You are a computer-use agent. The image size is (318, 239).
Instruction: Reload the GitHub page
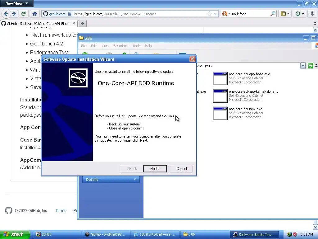(23, 14)
